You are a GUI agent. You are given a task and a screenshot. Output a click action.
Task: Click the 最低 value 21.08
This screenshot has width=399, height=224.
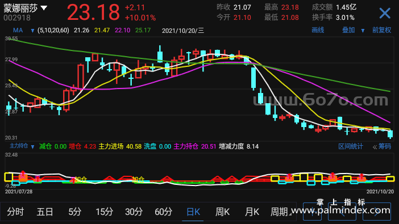(290, 18)
